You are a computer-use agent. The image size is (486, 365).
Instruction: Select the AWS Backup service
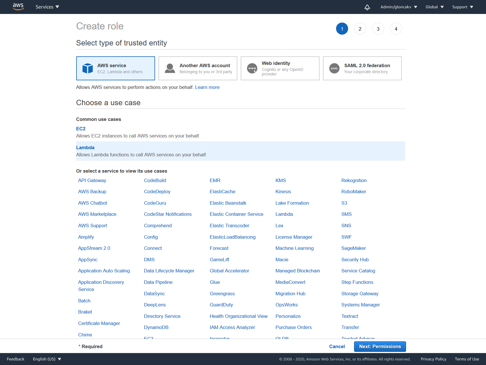pos(92,192)
